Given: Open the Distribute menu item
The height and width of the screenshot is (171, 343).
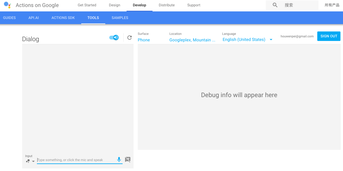Looking at the screenshot, I should tap(167, 5).
